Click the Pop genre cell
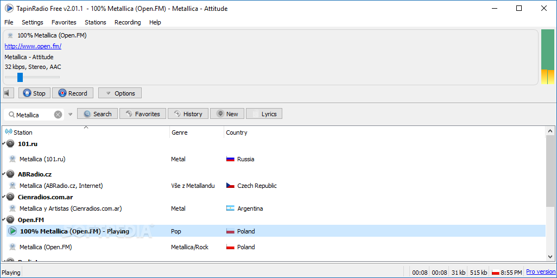Viewport: 557px width, 278px height. point(176,231)
